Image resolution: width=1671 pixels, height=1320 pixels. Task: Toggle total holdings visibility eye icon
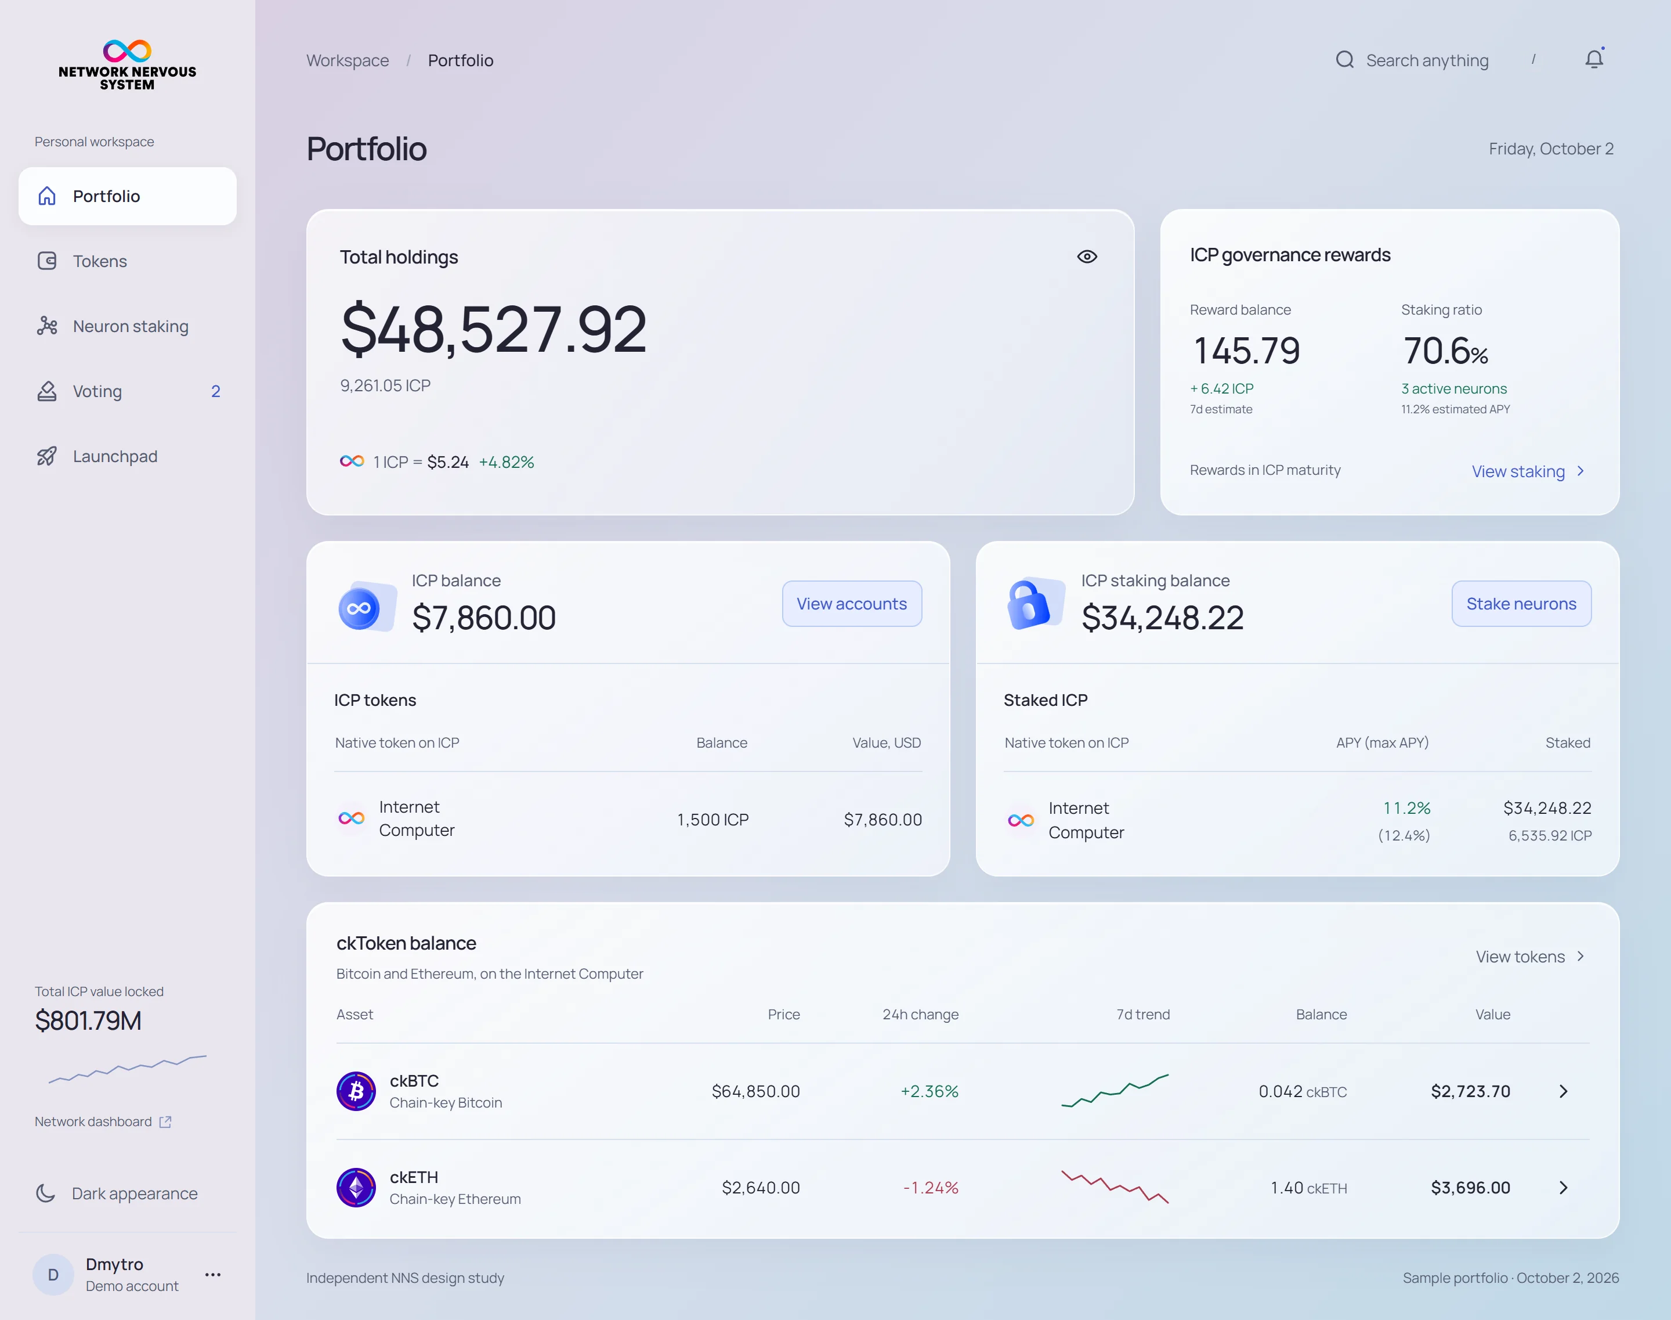(x=1087, y=257)
